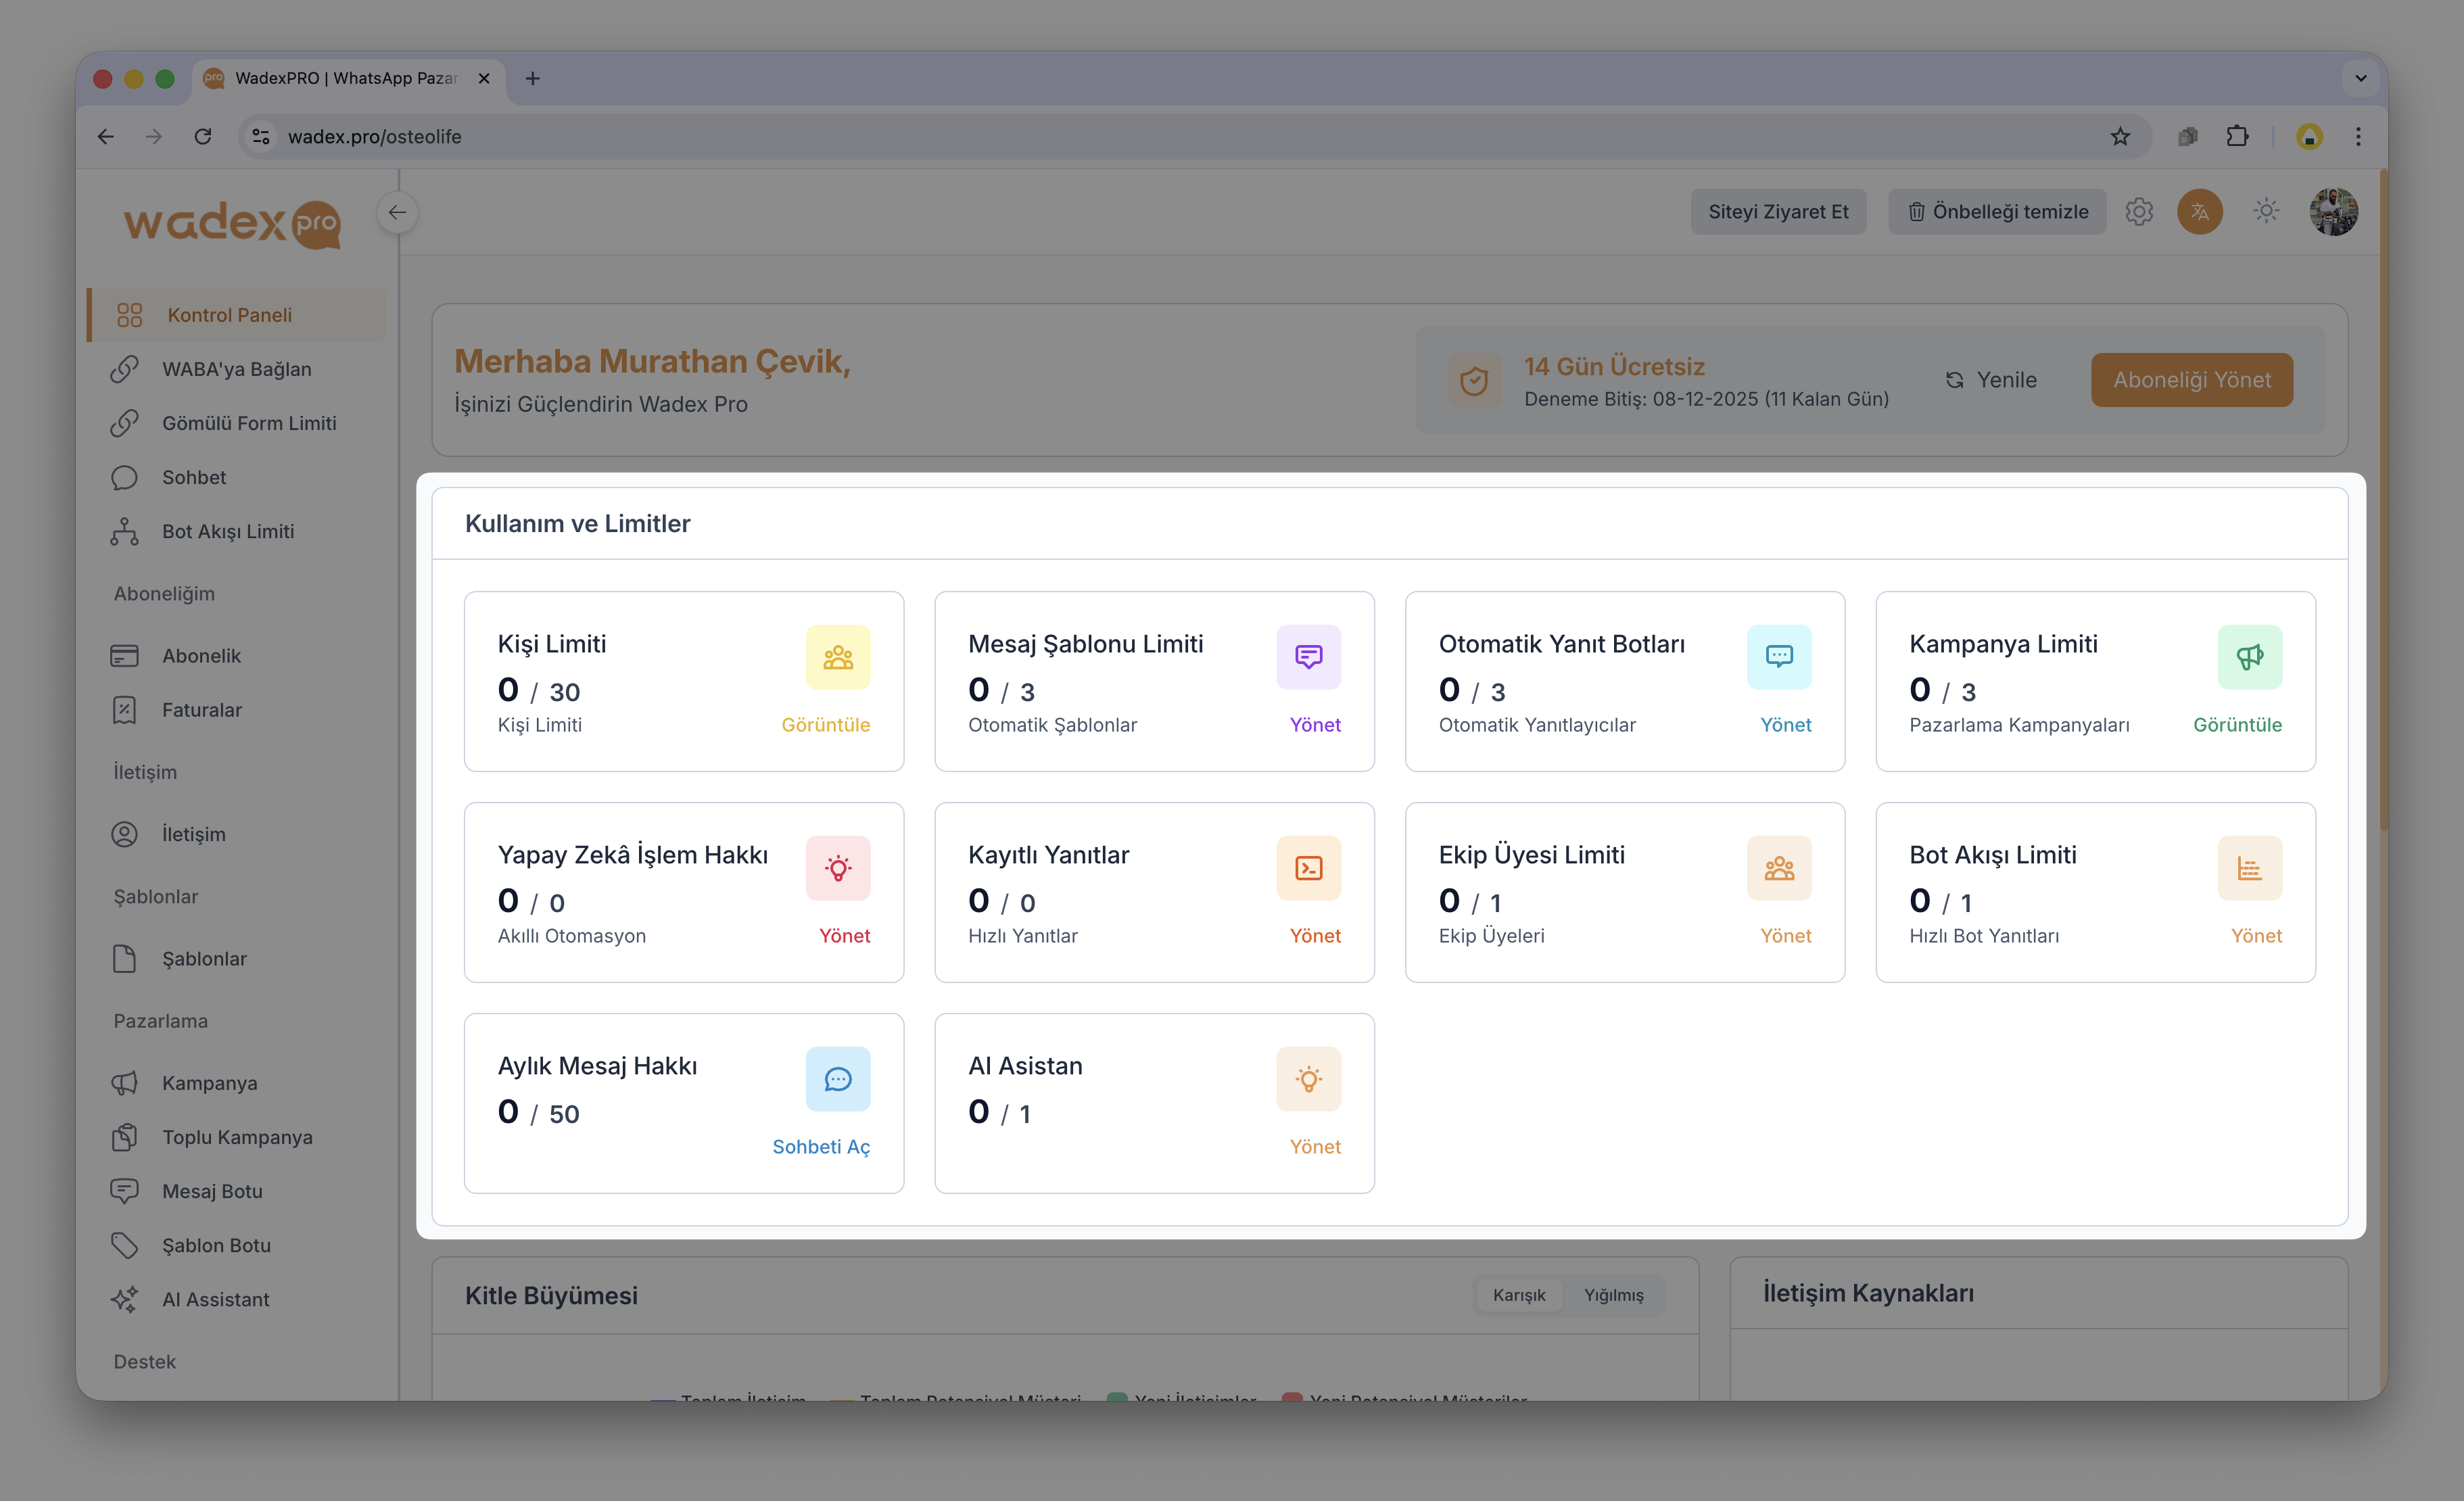This screenshot has height=1501, width=2464.
Task: Open Sohbet in the sidebar
Action: click(194, 477)
